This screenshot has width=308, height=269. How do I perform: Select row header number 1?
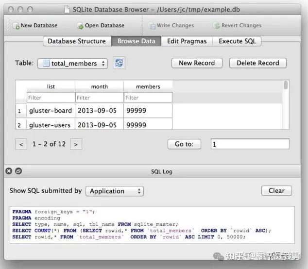point(21,111)
